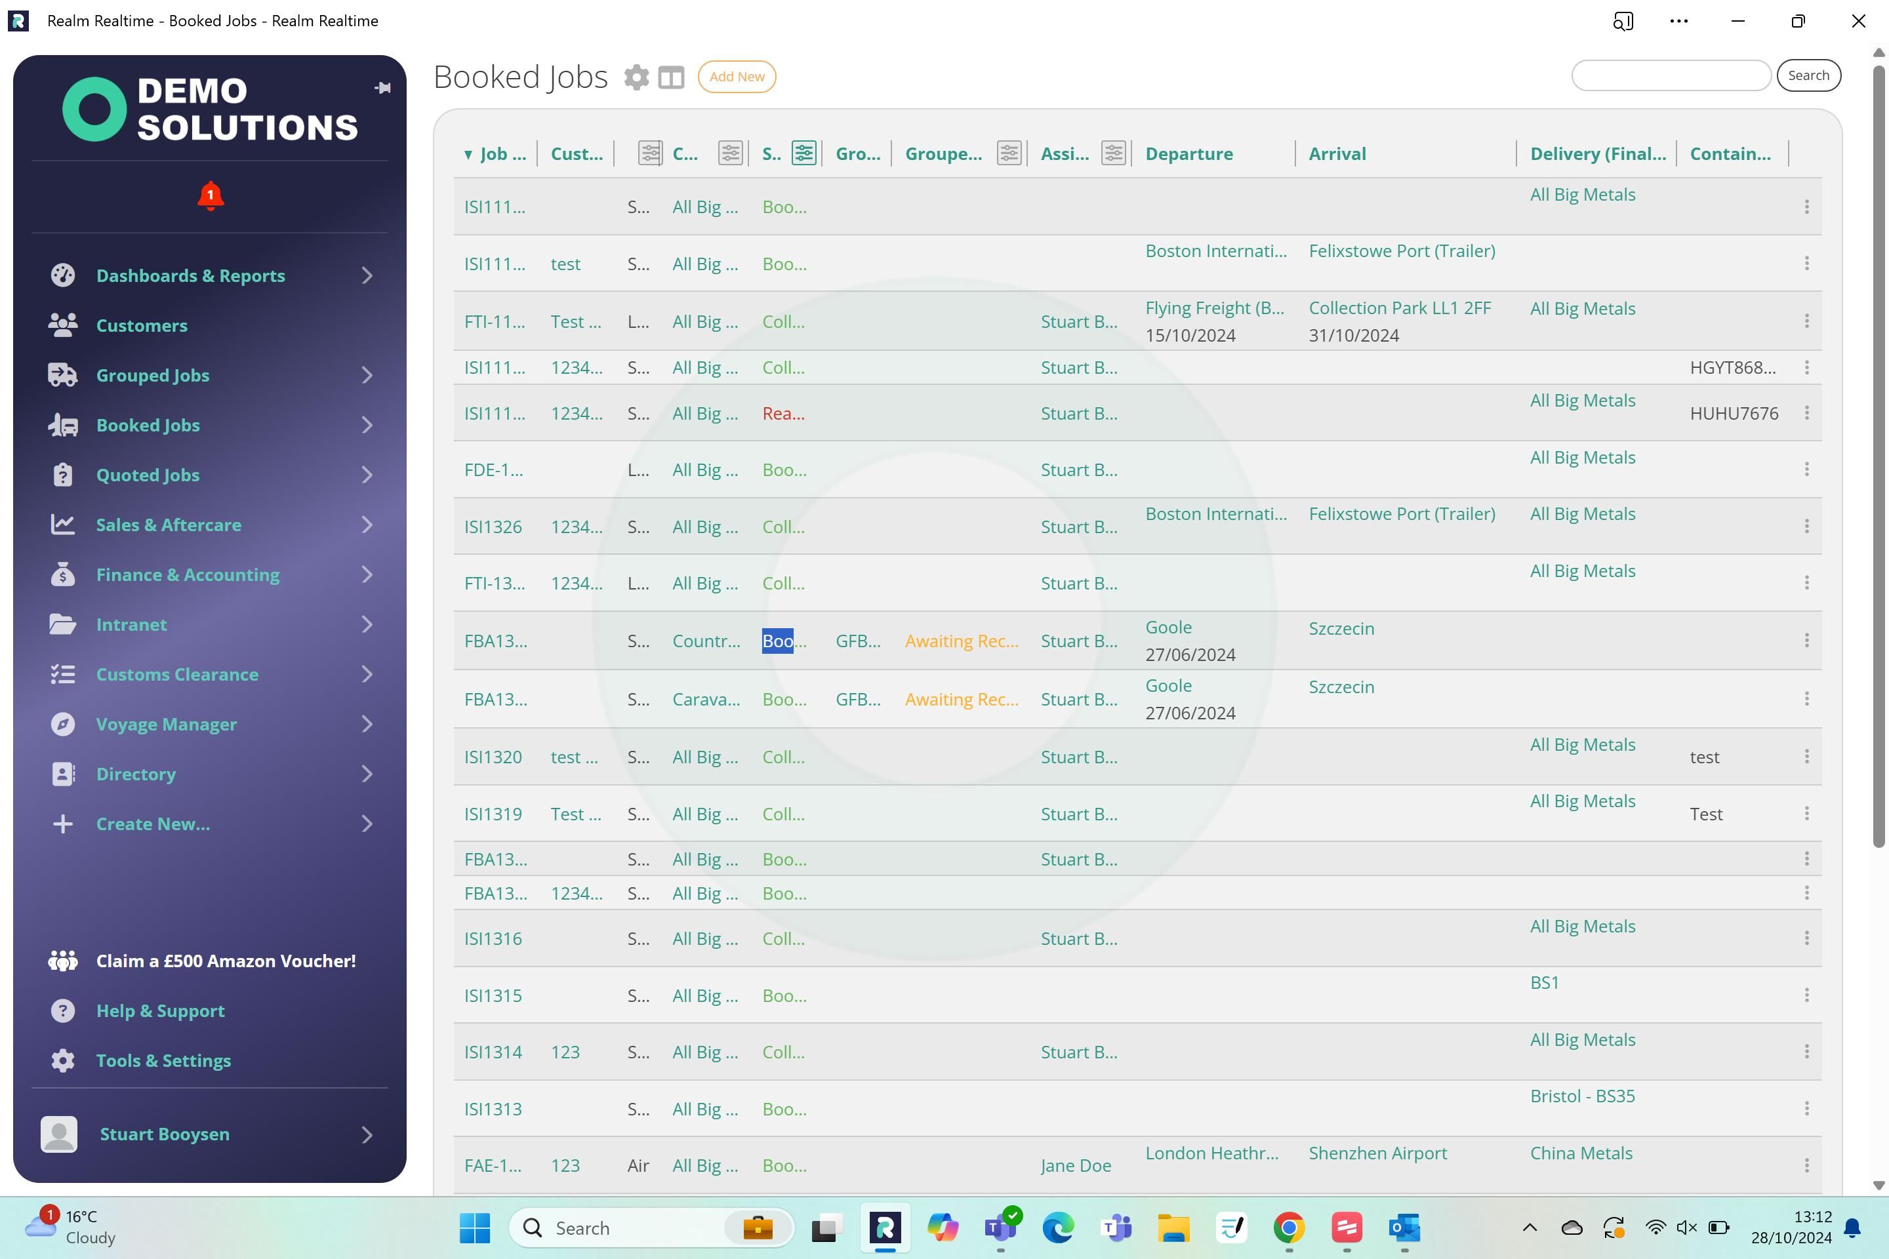Screen dimensions: 1889x1259
Task: Open the column layout icon beside the gear
Action: click(670, 77)
